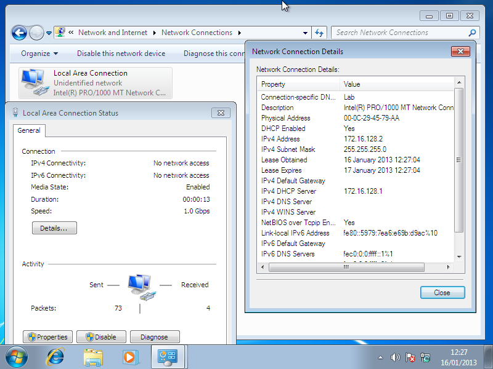Image resolution: width=493 pixels, height=369 pixels.
Task: Select the General tab
Action: point(29,130)
